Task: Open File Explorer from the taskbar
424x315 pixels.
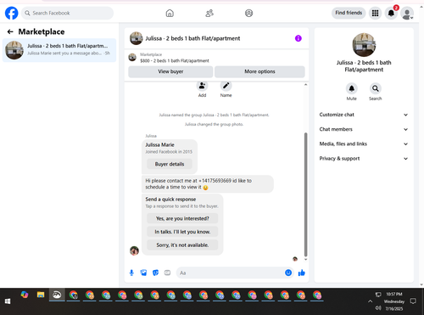Action: pyautogui.click(x=41, y=295)
